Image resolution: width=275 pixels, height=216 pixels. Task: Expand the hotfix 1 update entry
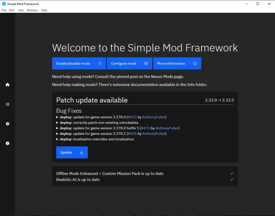57,128
